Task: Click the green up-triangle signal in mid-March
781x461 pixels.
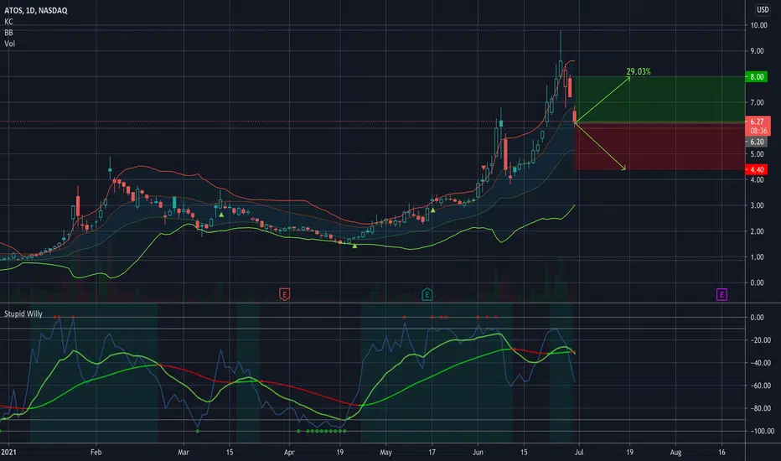Action: 221,215
